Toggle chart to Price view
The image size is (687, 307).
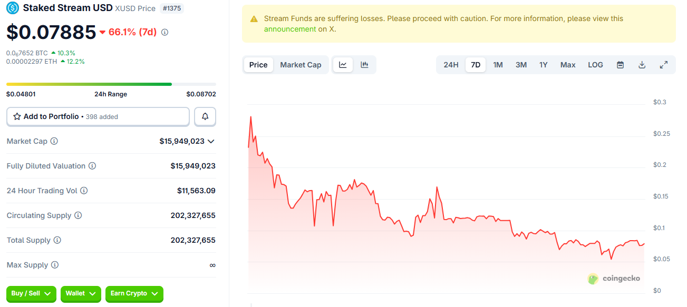[258, 65]
